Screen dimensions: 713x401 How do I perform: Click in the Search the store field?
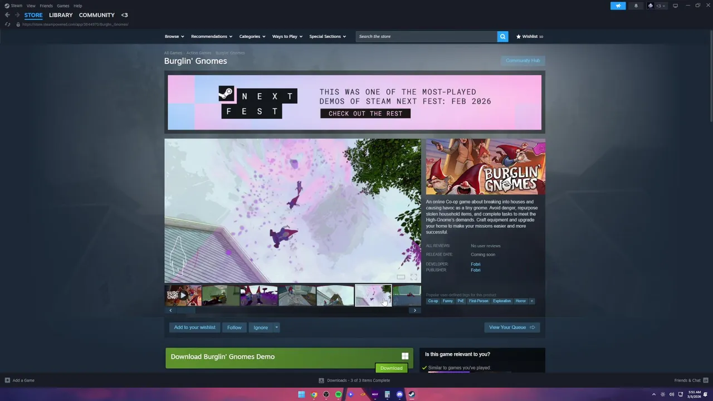[x=427, y=36]
